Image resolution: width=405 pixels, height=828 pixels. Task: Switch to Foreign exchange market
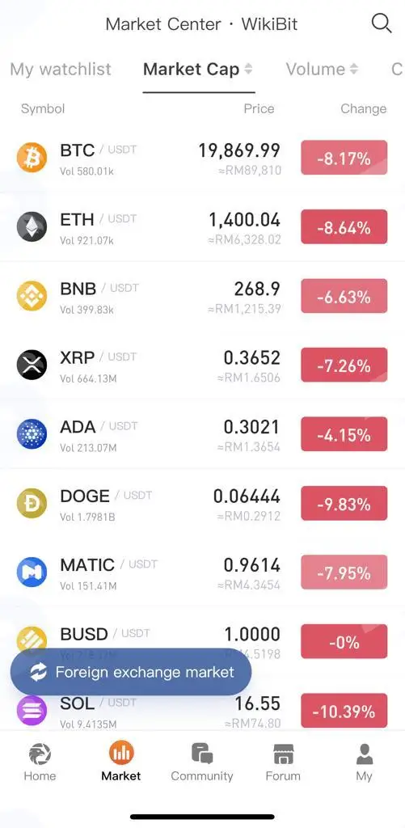pyautogui.click(x=131, y=672)
